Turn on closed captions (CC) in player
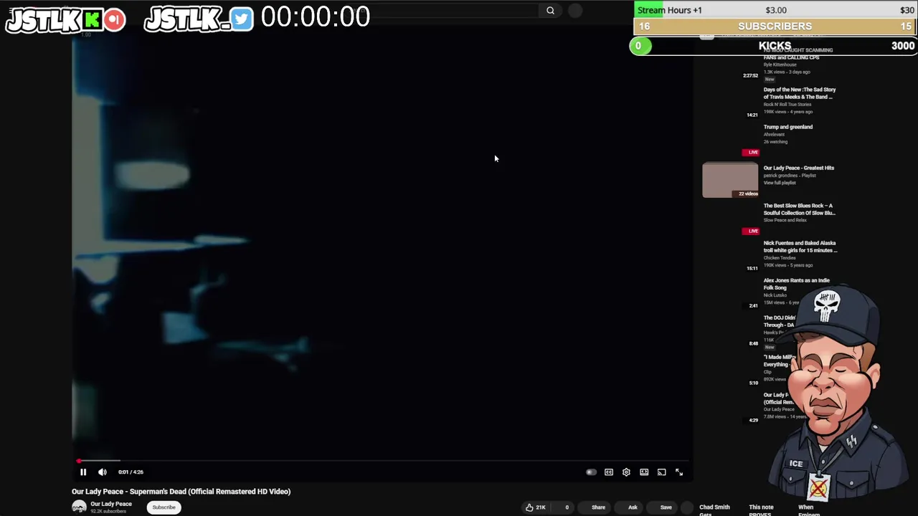Viewport: 918px width, 516px height. (x=609, y=472)
